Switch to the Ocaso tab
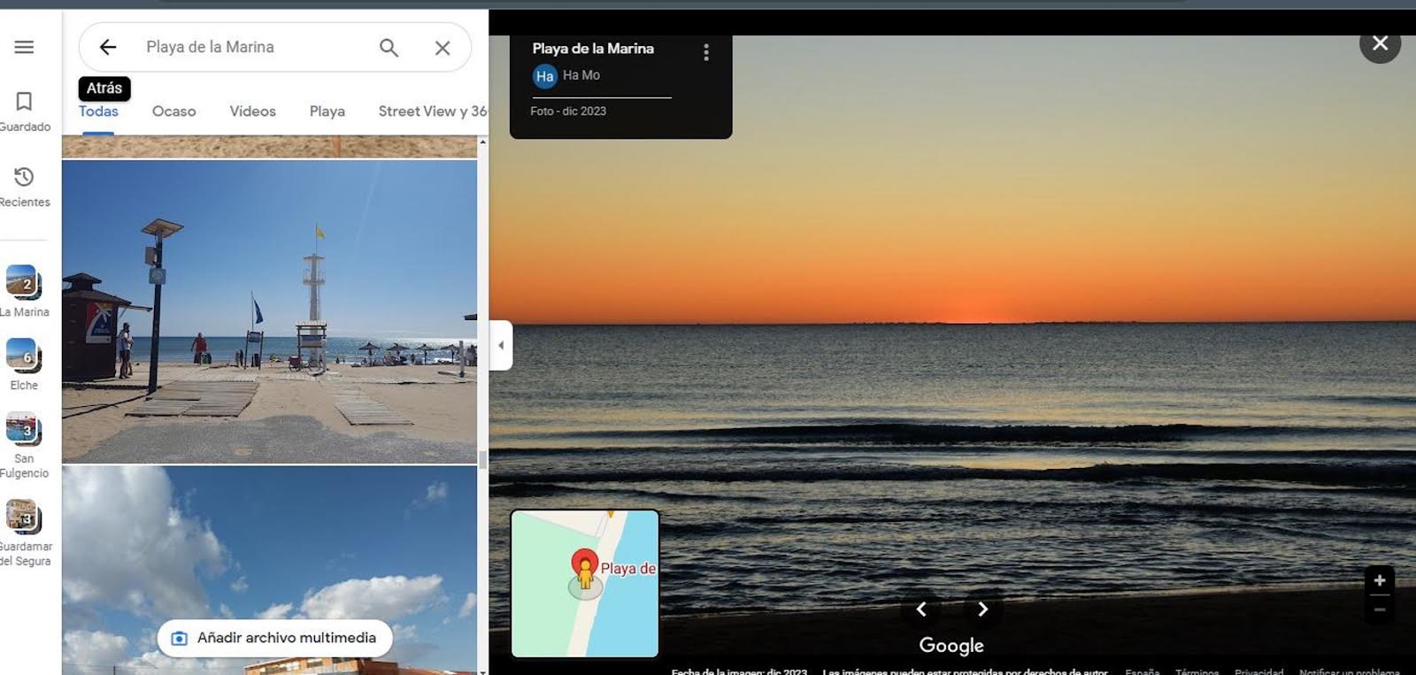Viewport: 1416px width, 675px height. (173, 111)
